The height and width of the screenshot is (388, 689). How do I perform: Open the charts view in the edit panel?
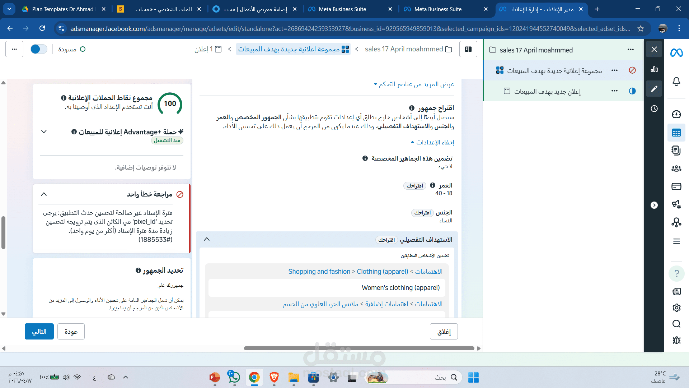coord(654,69)
